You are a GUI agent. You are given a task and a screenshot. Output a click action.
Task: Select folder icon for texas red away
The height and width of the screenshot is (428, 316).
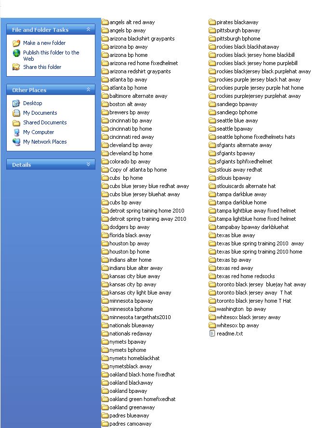coord(212,268)
